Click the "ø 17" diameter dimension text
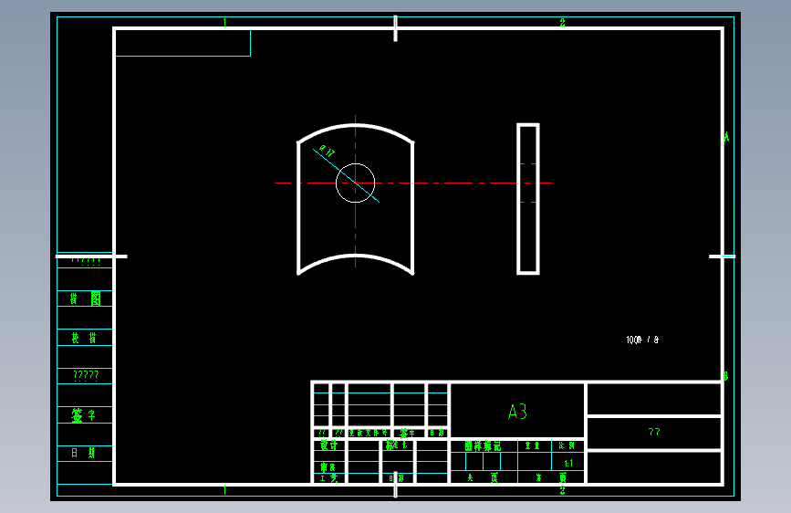The image size is (791, 513). tap(327, 151)
